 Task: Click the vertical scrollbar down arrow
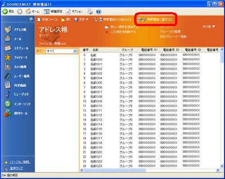coord(222,166)
